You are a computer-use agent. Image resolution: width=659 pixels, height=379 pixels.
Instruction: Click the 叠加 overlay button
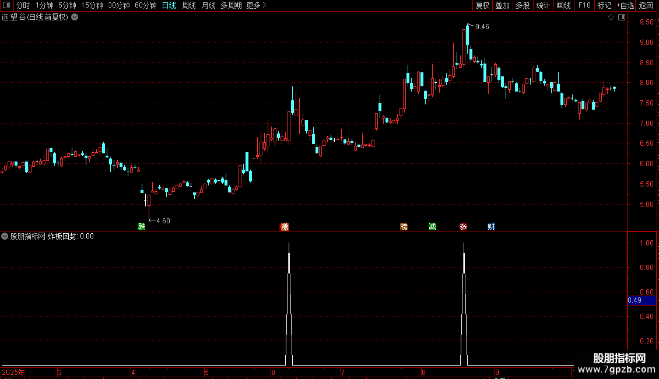502,5
